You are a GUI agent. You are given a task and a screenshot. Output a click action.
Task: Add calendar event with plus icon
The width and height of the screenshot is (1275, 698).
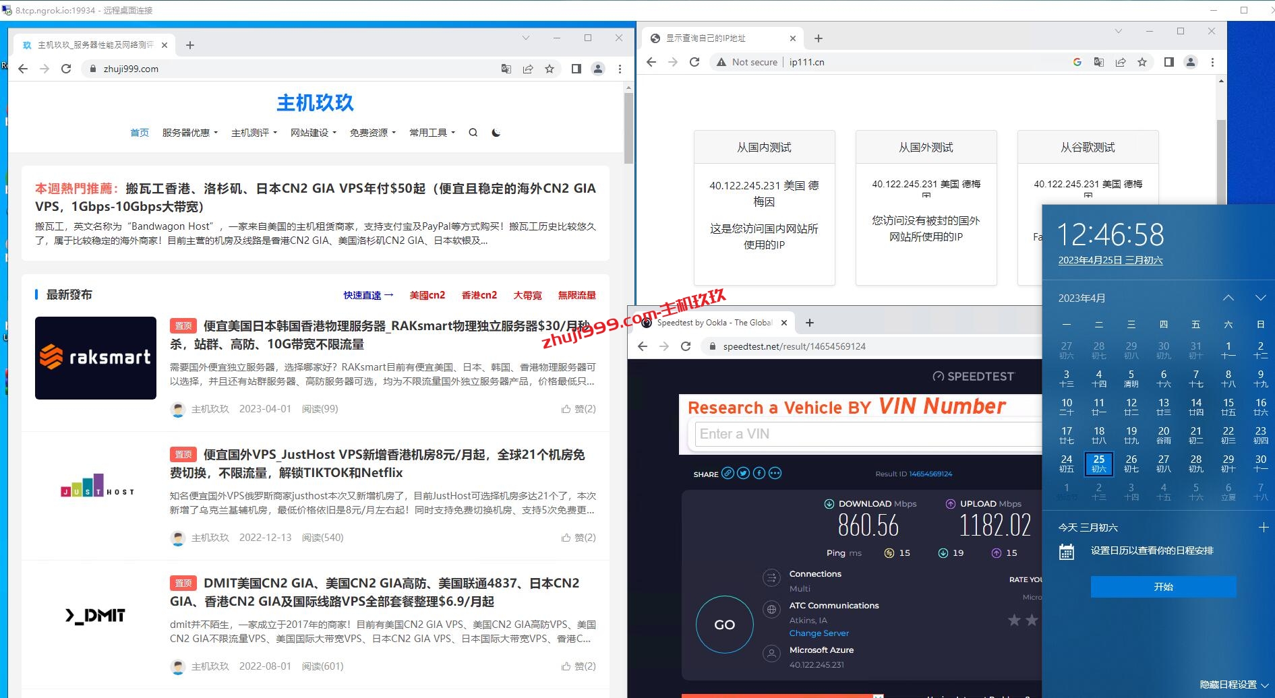(x=1264, y=528)
